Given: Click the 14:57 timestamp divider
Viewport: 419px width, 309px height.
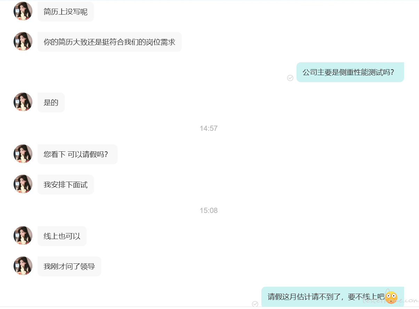Looking at the screenshot, I should pyautogui.click(x=208, y=128).
